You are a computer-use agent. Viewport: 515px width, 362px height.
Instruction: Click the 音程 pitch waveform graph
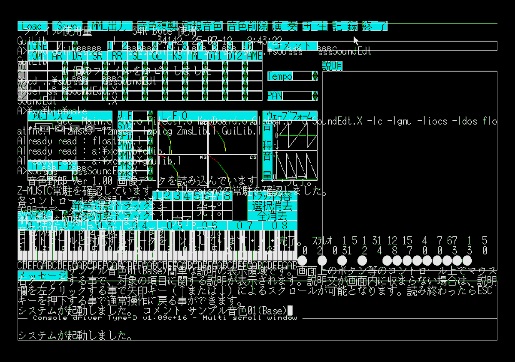tap(296, 135)
